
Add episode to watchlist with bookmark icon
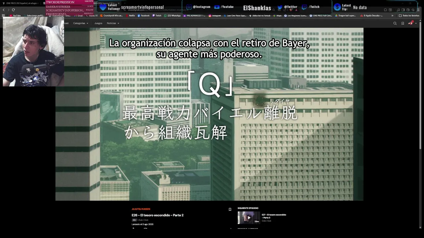tap(230, 209)
